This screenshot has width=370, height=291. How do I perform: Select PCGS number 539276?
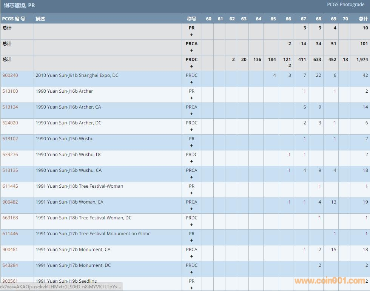10,155
